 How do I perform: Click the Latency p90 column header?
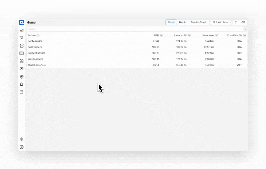click(180, 35)
